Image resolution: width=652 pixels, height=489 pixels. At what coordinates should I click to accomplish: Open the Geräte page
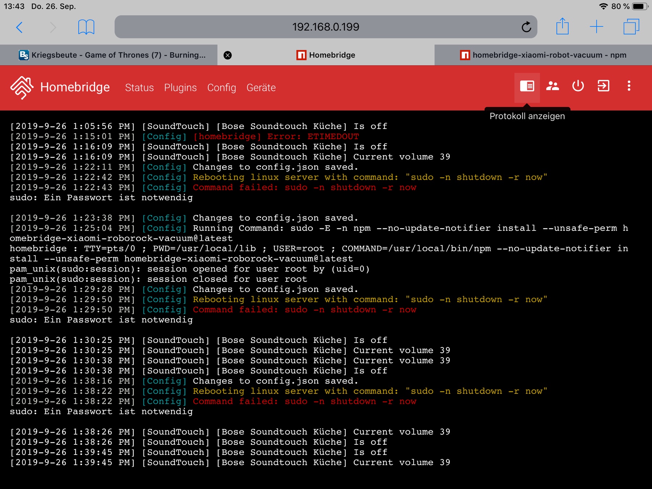(261, 88)
